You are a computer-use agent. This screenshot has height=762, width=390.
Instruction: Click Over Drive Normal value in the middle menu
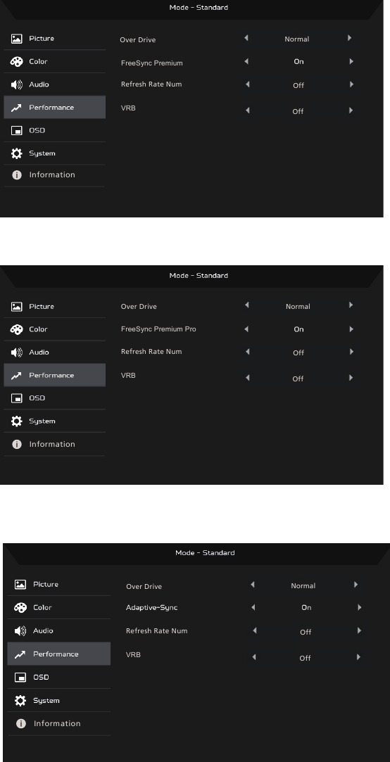(298, 307)
